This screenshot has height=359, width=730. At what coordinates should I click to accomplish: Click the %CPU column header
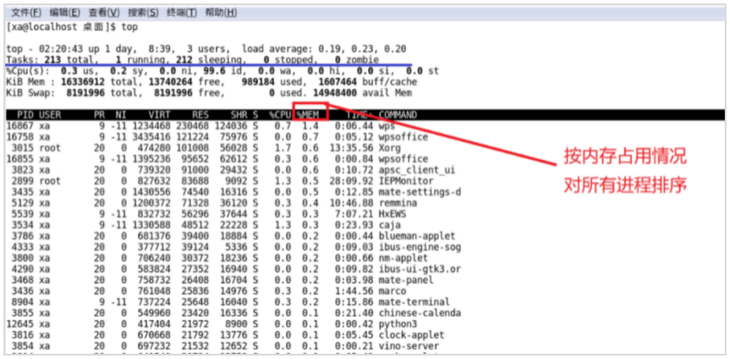click(279, 114)
